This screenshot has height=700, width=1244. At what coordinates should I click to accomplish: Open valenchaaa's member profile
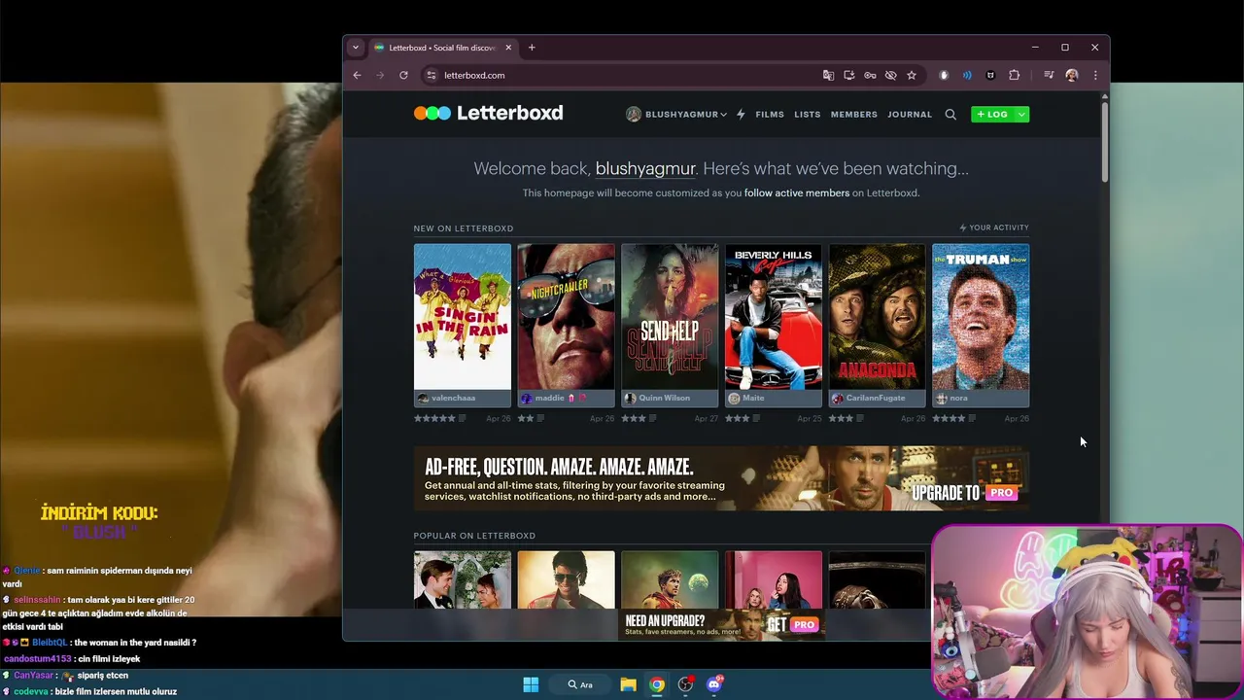click(453, 398)
